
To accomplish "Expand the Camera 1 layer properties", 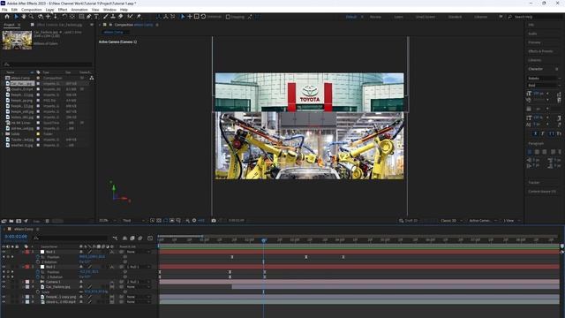I will click(x=23, y=282).
